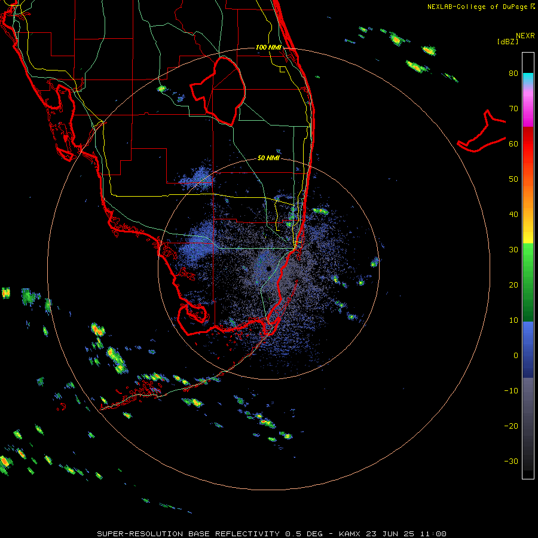Select the 10 dBZ scale value

[513, 320]
